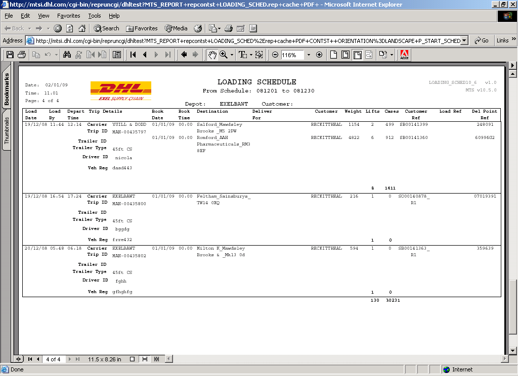Click the Media toolbar button
This screenshot has width=518, height=376.
click(x=176, y=28)
